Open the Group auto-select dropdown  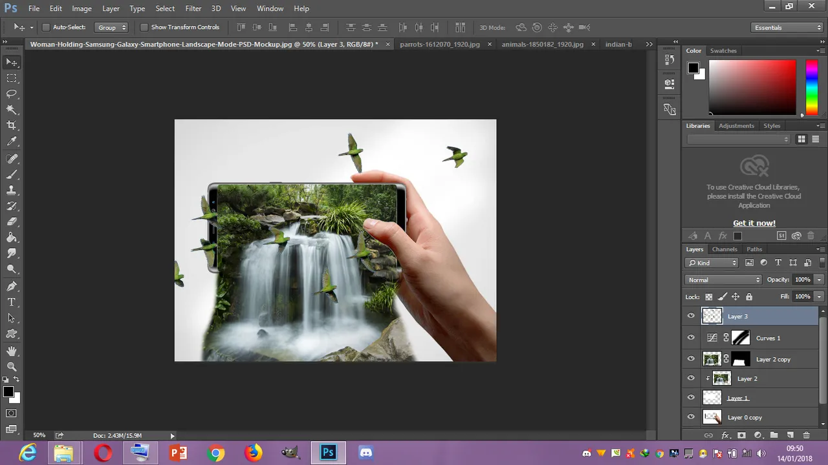pyautogui.click(x=112, y=27)
